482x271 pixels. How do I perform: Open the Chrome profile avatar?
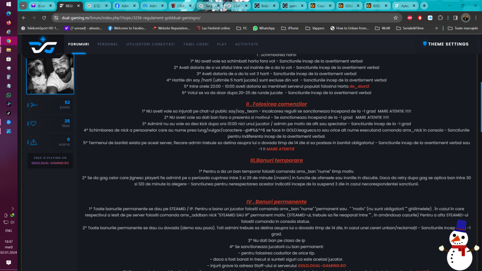click(466, 18)
